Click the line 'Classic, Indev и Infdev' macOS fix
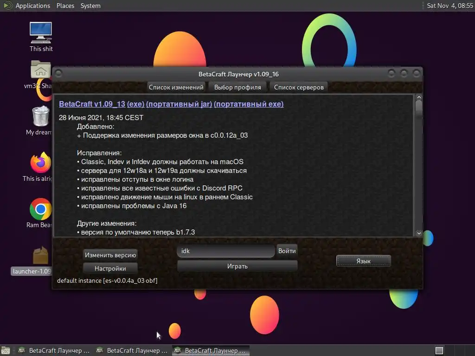This screenshot has height=356, width=475. click(160, 162)
